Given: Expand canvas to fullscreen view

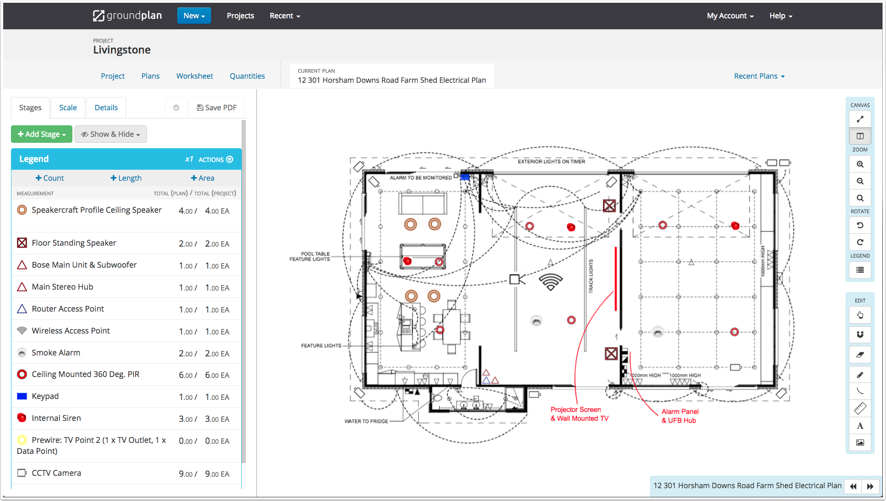Looking at the screenshot, I should click(860, 119).
